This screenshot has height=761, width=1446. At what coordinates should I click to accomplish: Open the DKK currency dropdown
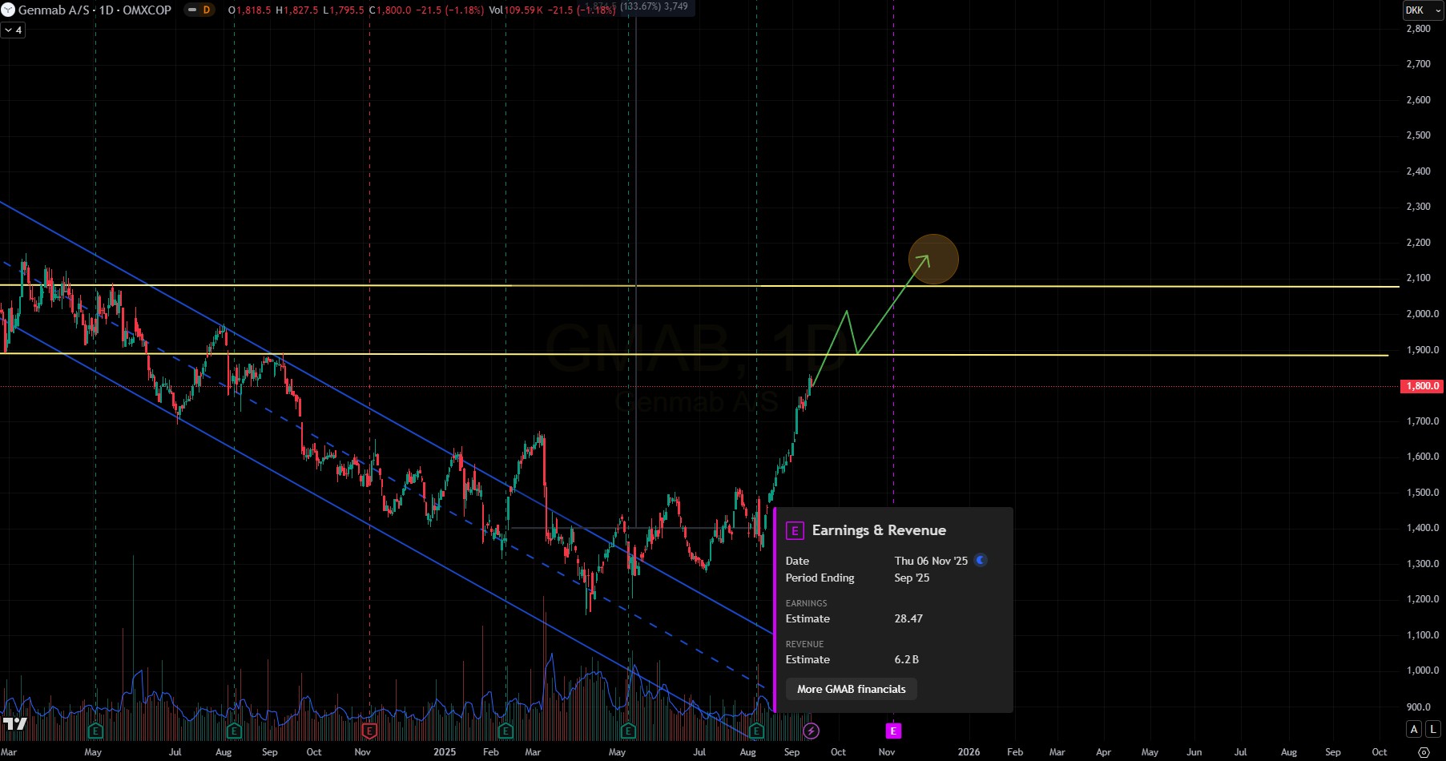1423,10
